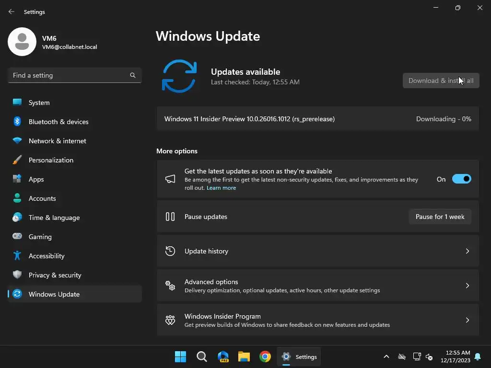
Task: Click the Bluetooth icon in sidebar
Action: pos(17,121)
